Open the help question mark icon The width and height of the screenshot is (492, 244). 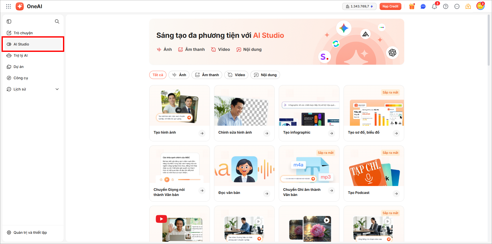446,6
